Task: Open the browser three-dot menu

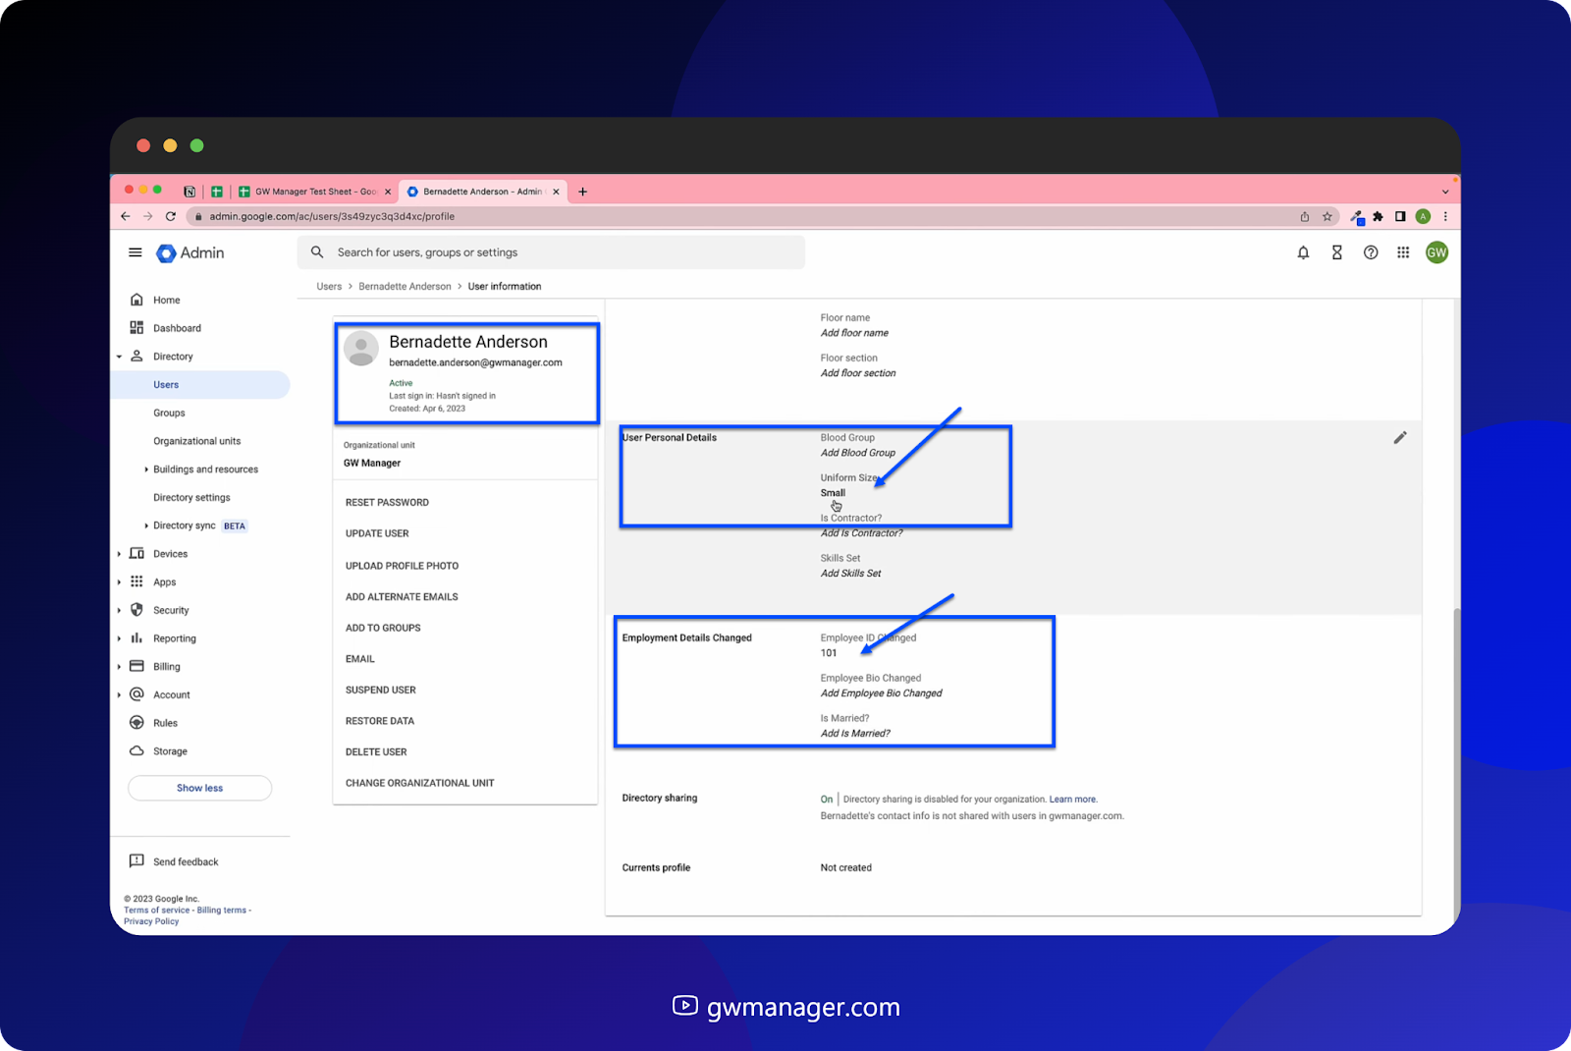Action: coord(1445,216)
